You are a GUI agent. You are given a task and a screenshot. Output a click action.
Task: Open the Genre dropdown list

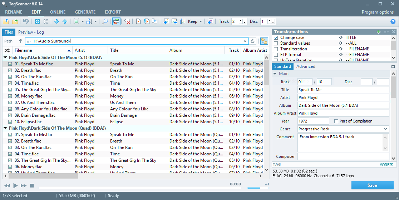coord(386,129)
